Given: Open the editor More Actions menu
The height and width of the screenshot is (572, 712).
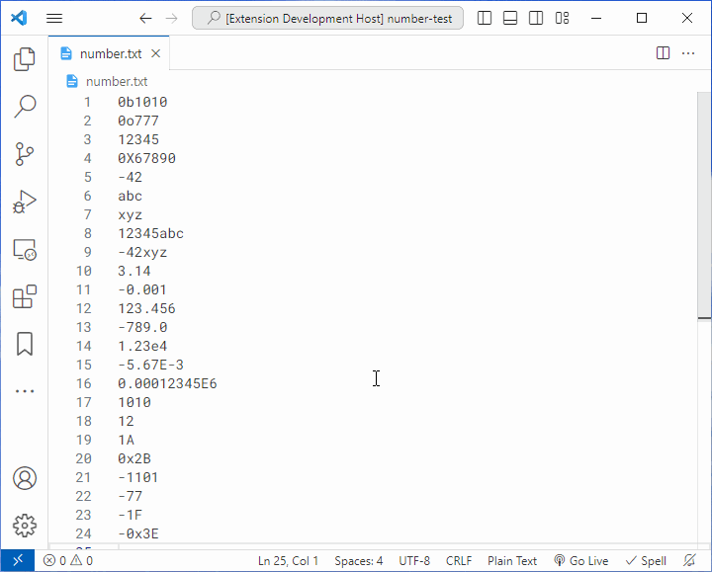Looking at the screenshot, I should click(x=688, y=53).
